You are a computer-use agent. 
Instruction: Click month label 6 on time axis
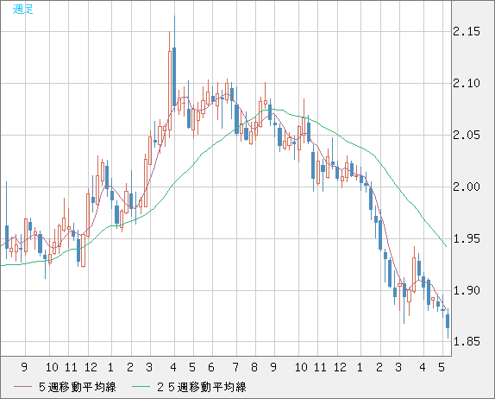pyautogui.click(x=211, y=367)
